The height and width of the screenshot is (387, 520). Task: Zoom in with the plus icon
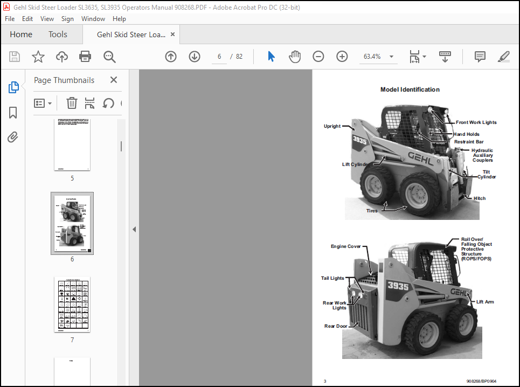pos(342,57)
